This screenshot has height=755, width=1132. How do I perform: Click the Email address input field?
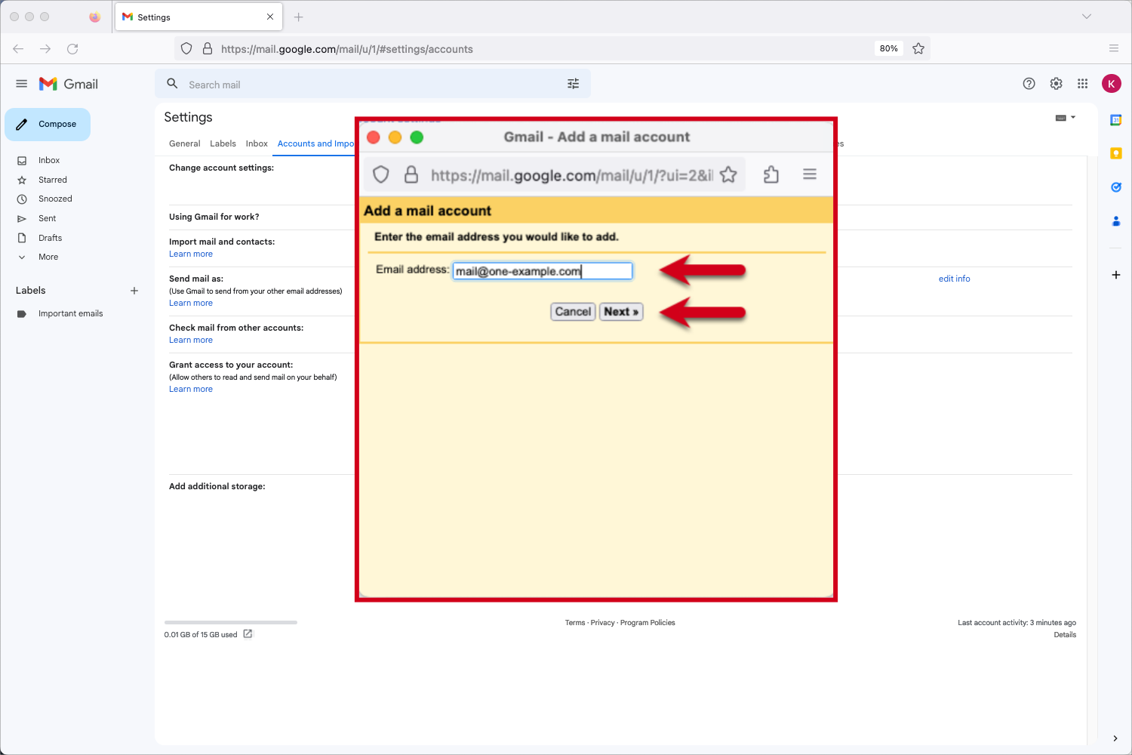click(x=543, y=271)
